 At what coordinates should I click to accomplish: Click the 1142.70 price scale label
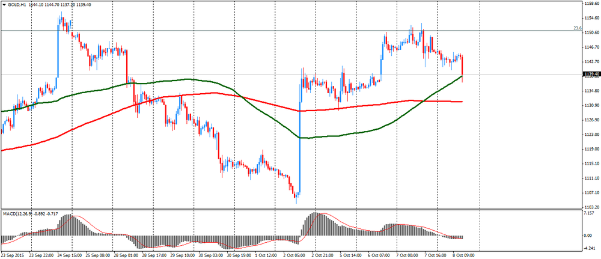click(x=591, y=61)
